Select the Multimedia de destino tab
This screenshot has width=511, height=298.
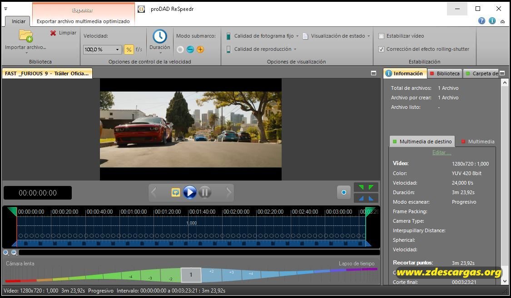point(422,142)
